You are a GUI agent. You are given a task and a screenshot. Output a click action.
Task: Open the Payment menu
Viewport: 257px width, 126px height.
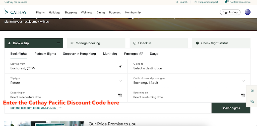coord(115,13)
